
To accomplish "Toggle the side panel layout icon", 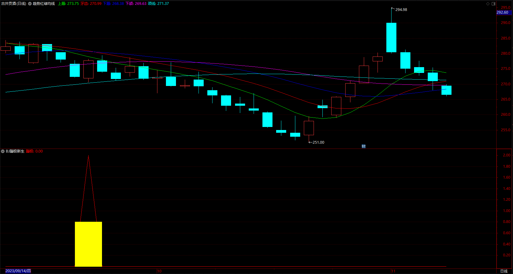I will pos(494,4).
